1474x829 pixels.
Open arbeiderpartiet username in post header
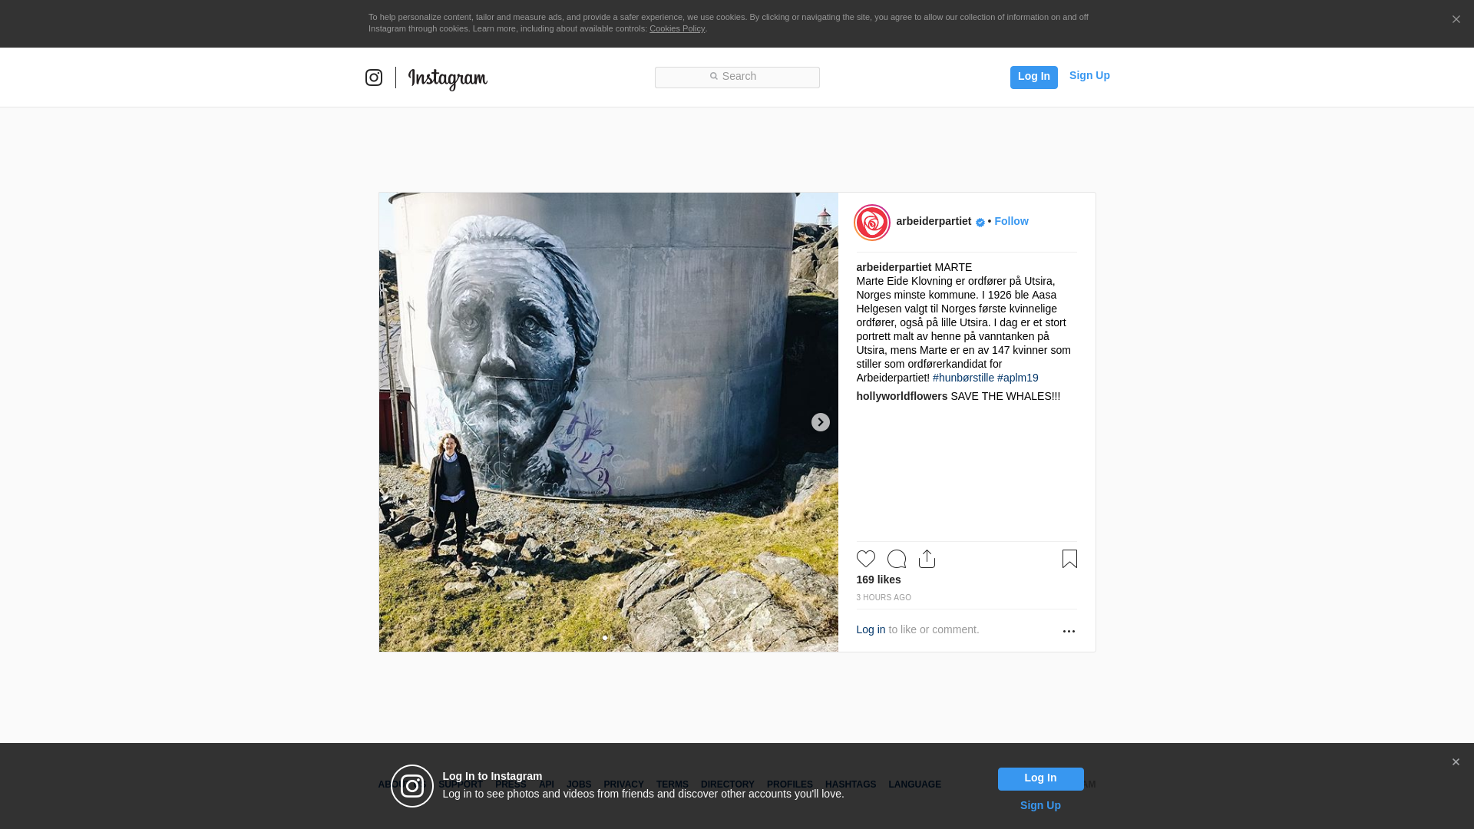pyautogui.click(x=934, y=221)
